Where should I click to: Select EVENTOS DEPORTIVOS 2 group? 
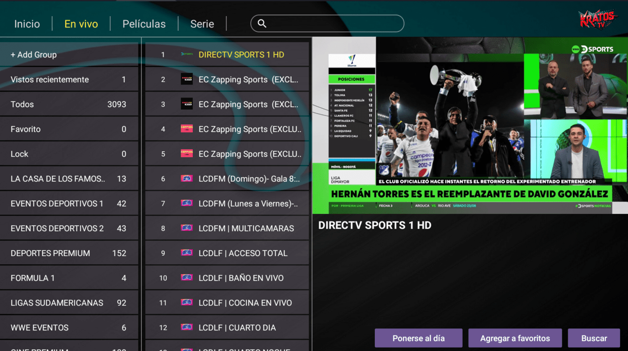point(69,228)
